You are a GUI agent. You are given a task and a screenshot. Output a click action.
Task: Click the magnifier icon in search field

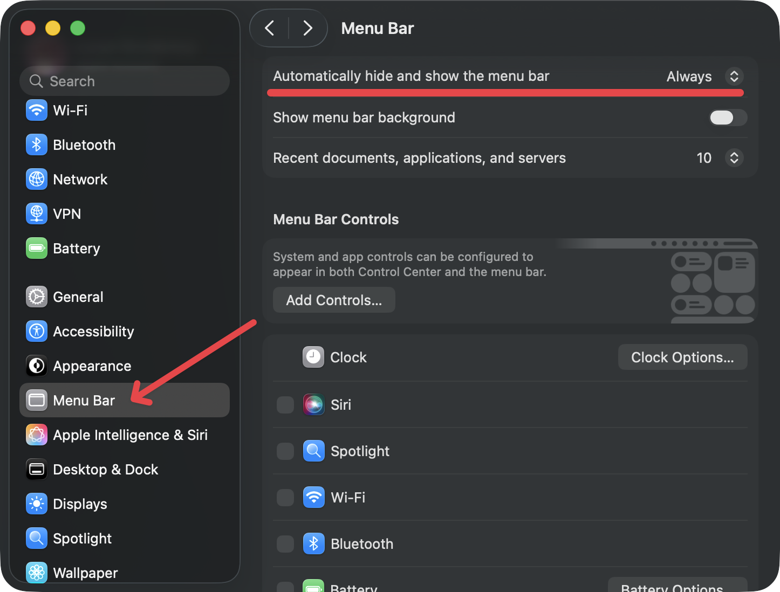pyautogui.click(x=36, y=81)
